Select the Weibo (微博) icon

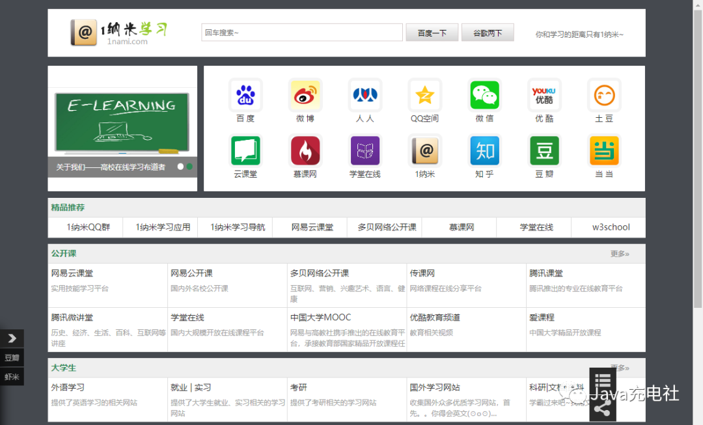305,94
